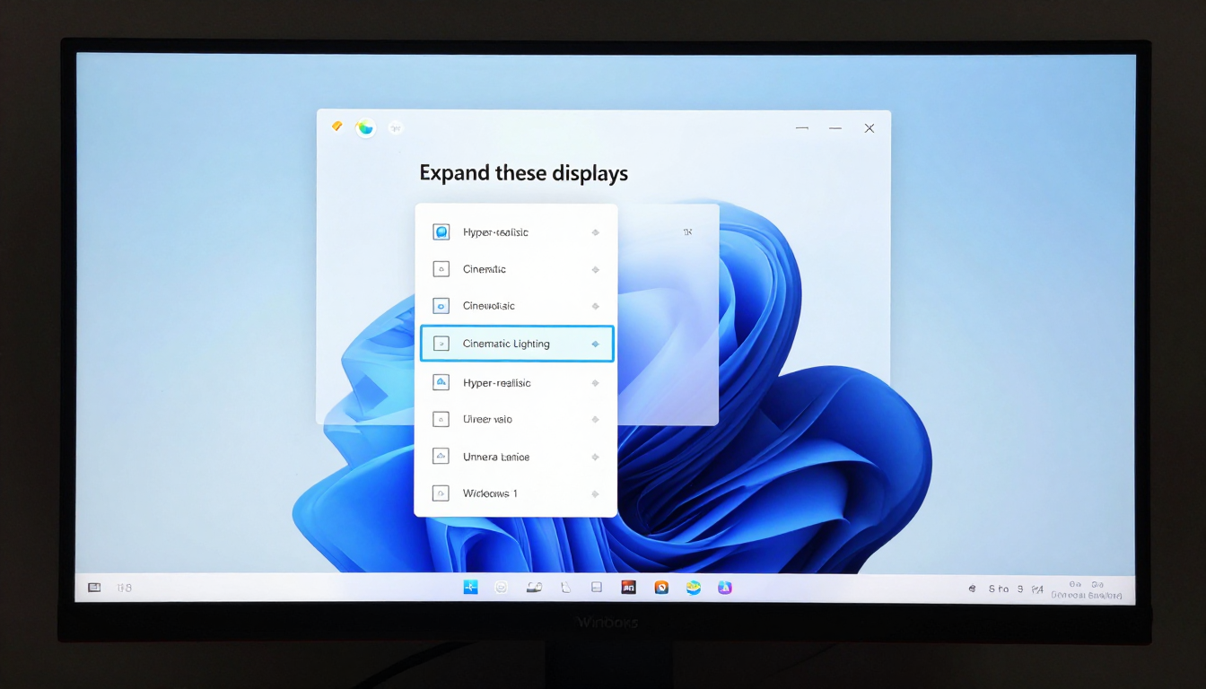Open the blue Start button on the taskbar
Screen dimensions: 1206x689
coord(471,588)
